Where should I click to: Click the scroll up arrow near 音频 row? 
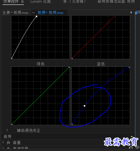click(x=132, y=136)
